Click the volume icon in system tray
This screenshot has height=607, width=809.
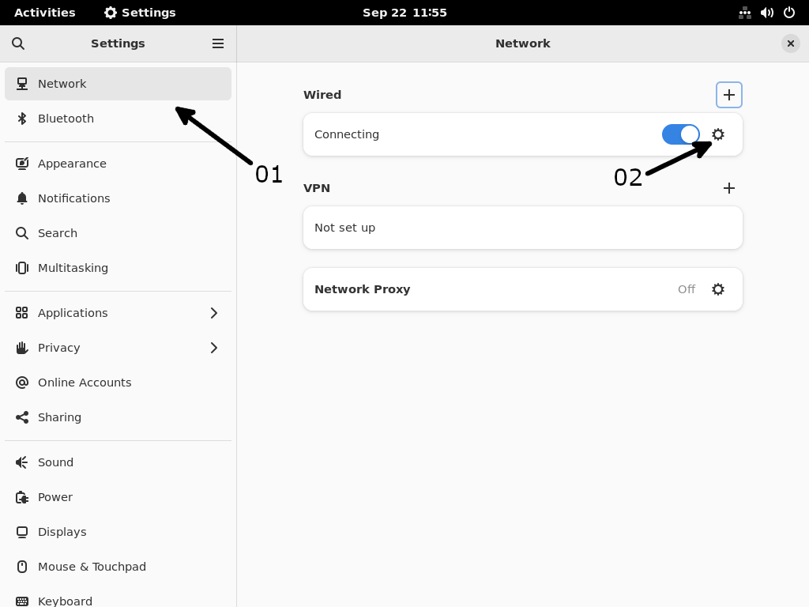click(x=766, y=12)
